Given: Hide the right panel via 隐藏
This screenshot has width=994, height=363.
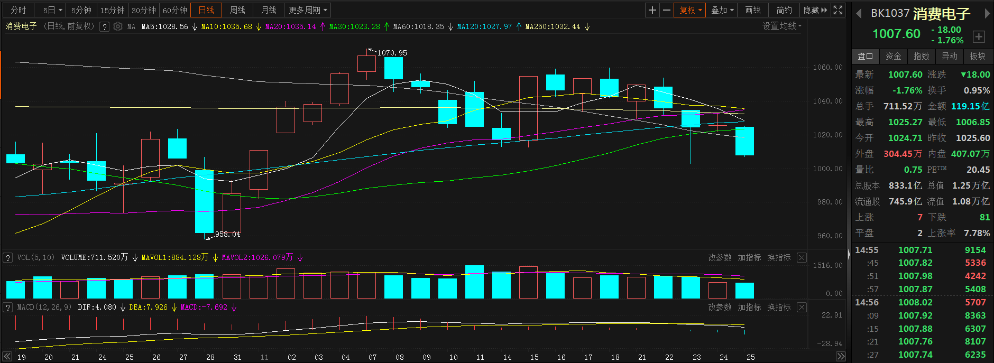Looking at the screenshot, I should tap(815, 10).
